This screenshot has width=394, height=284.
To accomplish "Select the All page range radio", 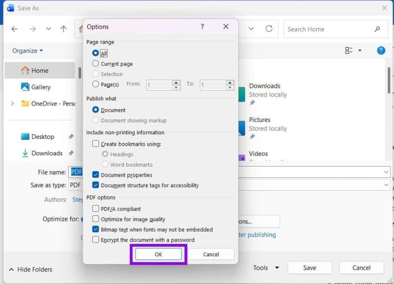I will (x=95, y=53).
